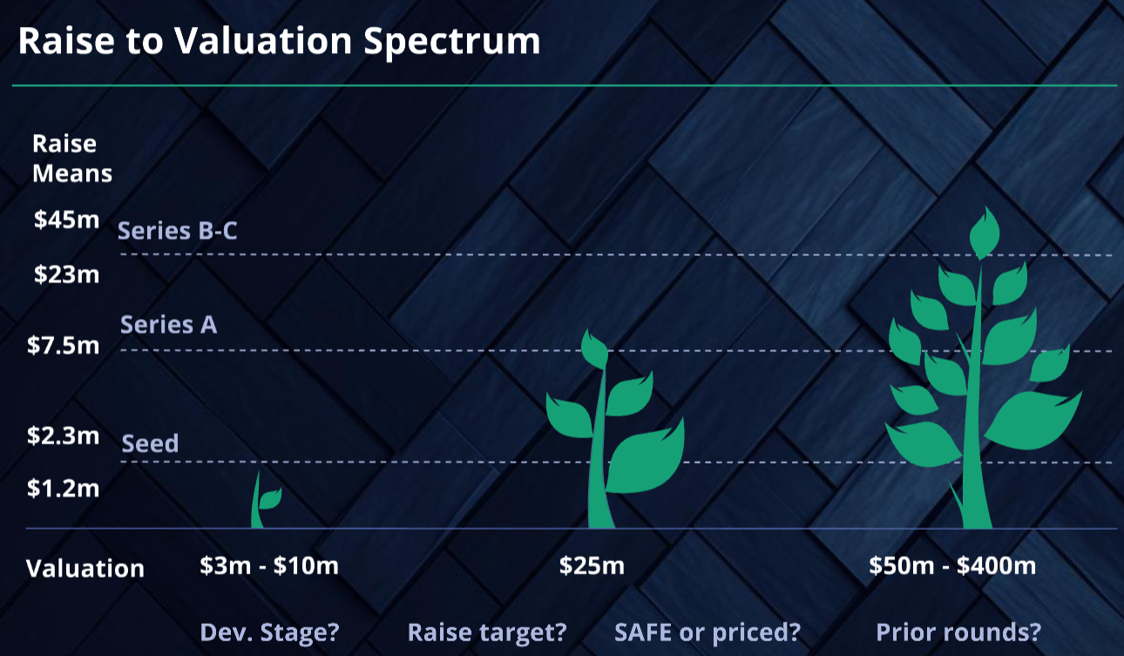Click the $1.2m raise value
The image size is (1124, 656).
click(x=64, y=489)
